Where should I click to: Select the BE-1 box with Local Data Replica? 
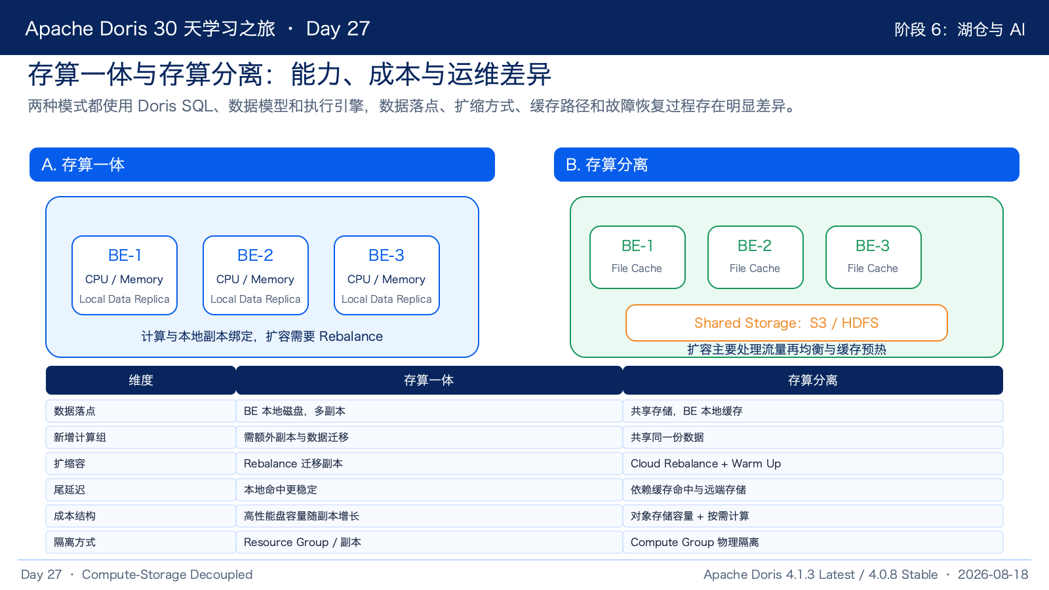point(125,275)
